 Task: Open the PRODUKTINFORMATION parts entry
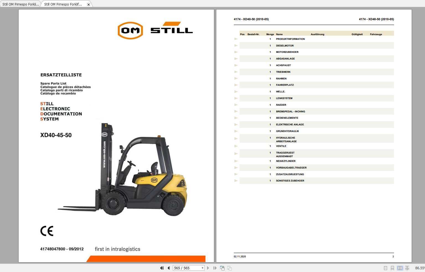pyautogui.click(x=290, y=39)
